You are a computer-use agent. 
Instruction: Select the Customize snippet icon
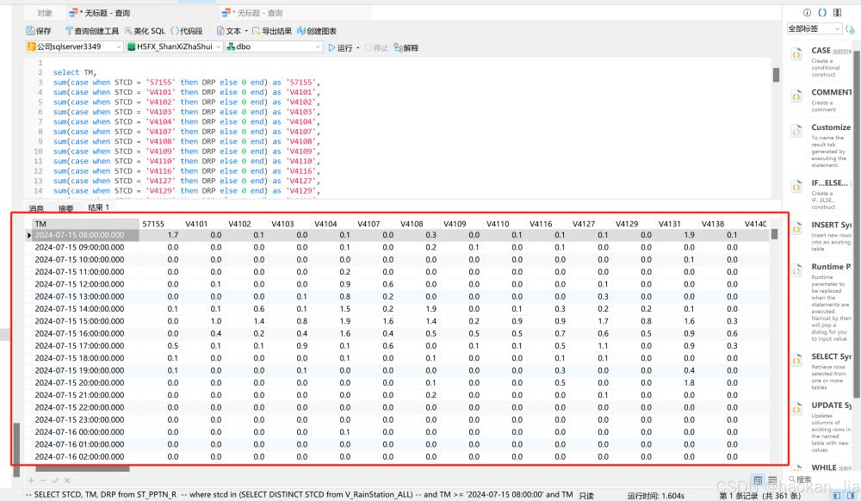click(x=796, y=131)
